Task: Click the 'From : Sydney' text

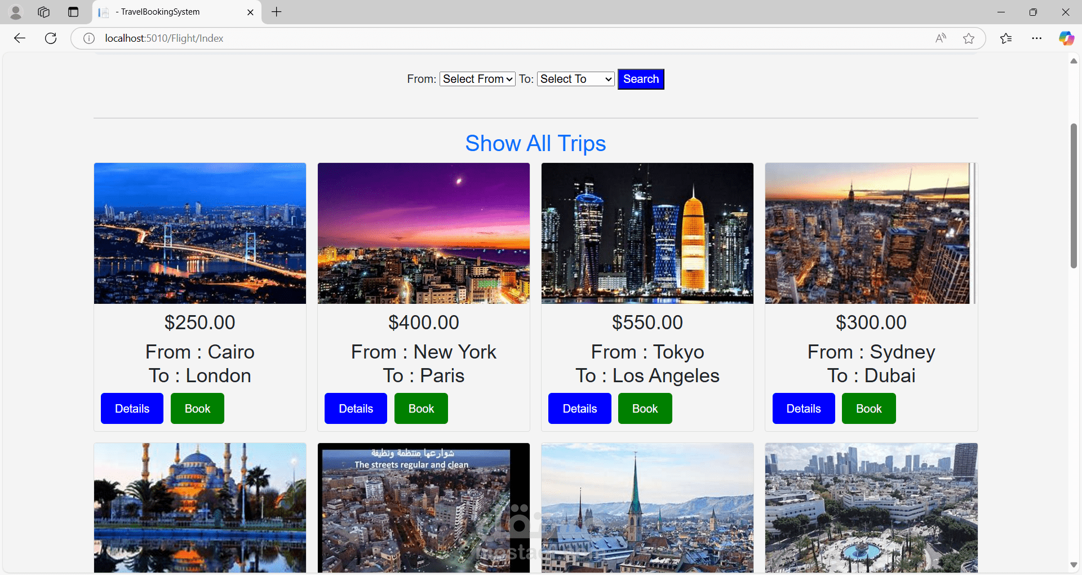Action: (x=871, y=352)
